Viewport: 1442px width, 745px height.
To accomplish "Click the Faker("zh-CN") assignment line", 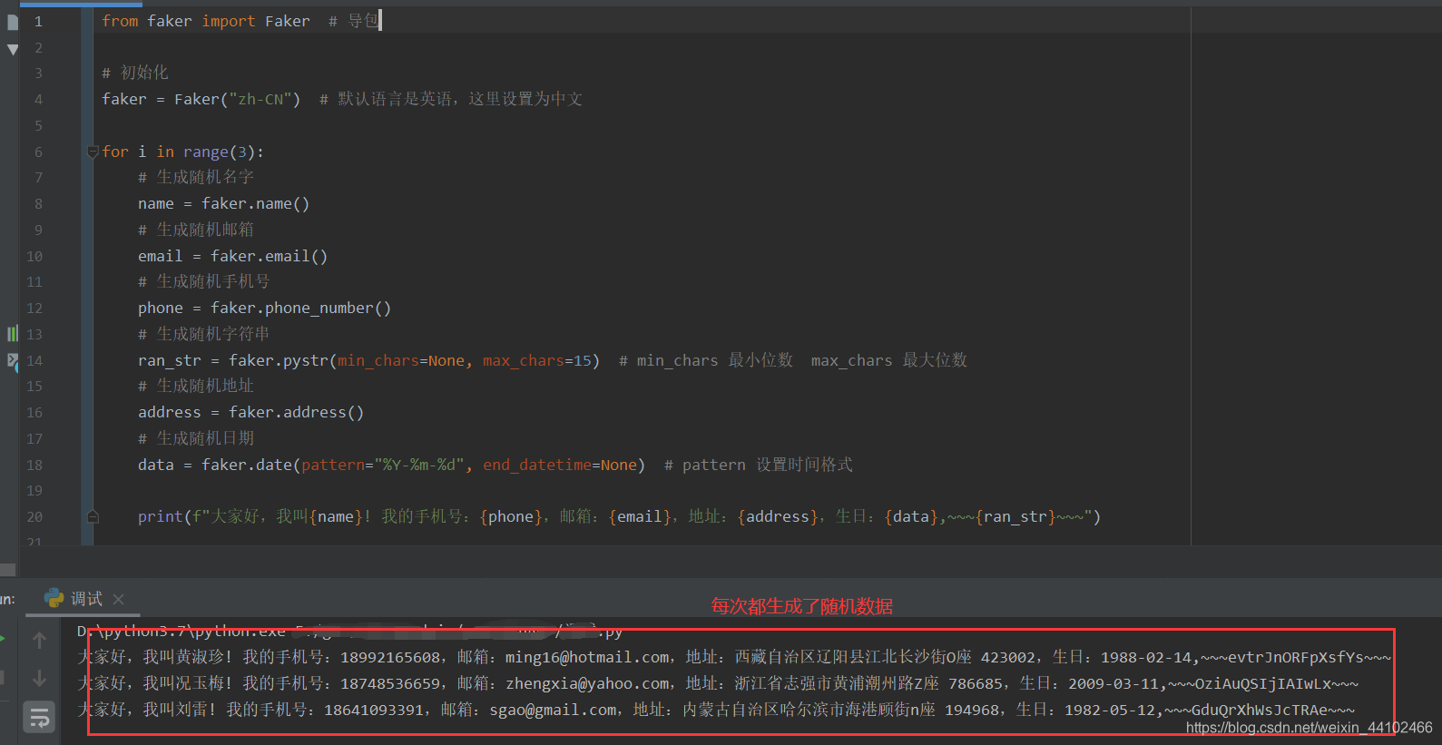I will [x=201, y=99].
